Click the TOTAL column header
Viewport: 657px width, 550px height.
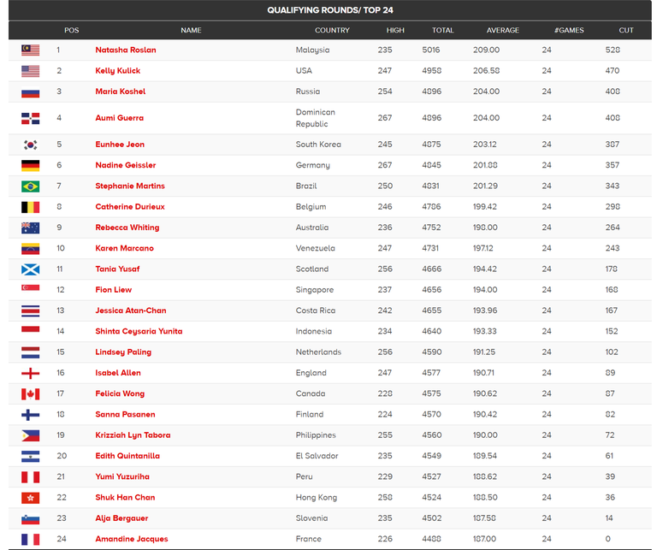pyautogui.click(x=443, y=30)
